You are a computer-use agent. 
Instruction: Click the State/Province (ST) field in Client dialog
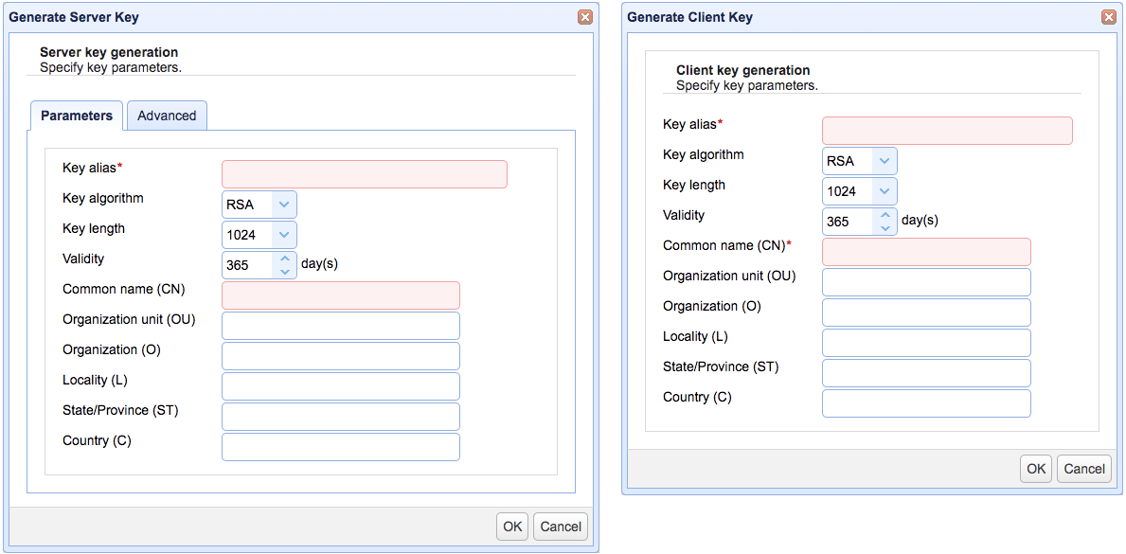pos(926,372)
